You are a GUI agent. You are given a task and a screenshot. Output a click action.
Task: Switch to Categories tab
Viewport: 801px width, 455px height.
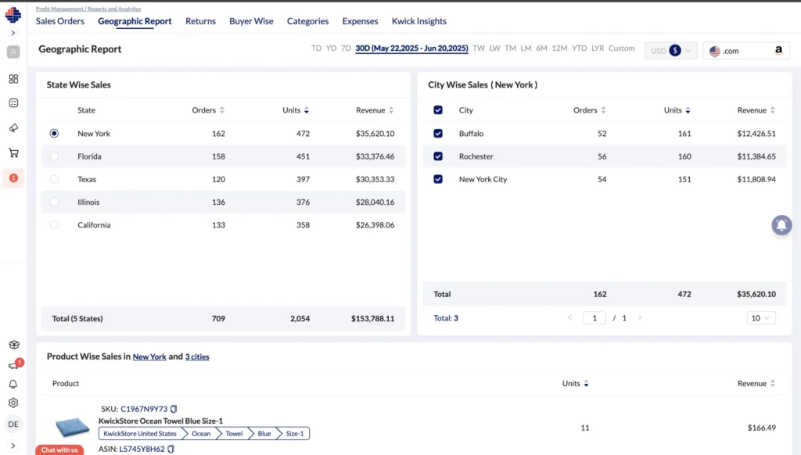[307, 21]
